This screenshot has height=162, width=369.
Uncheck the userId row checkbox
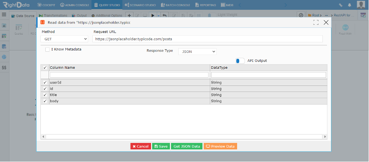pyautogui.click(x=45, y=83)
